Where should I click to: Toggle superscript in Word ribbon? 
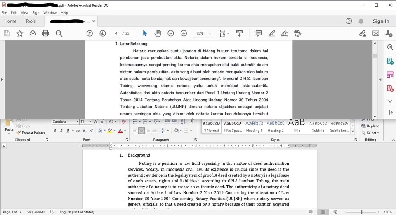coord(91,131)
